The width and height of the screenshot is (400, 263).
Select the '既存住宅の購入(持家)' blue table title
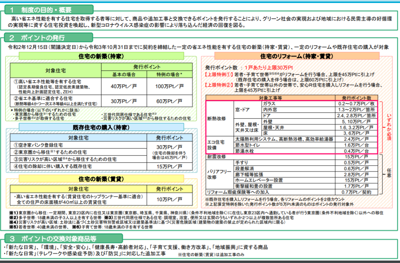[x=101, y=128]
